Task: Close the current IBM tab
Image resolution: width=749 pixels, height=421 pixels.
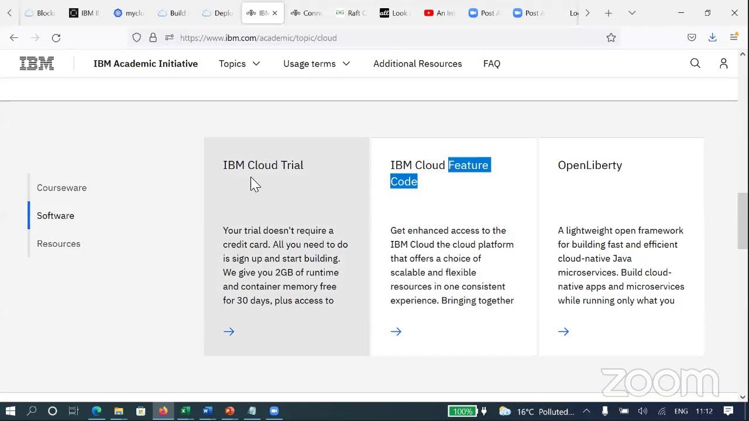Action: 274,13
